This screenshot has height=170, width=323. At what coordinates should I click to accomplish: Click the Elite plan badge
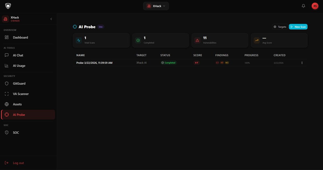[x=101, y=27]
